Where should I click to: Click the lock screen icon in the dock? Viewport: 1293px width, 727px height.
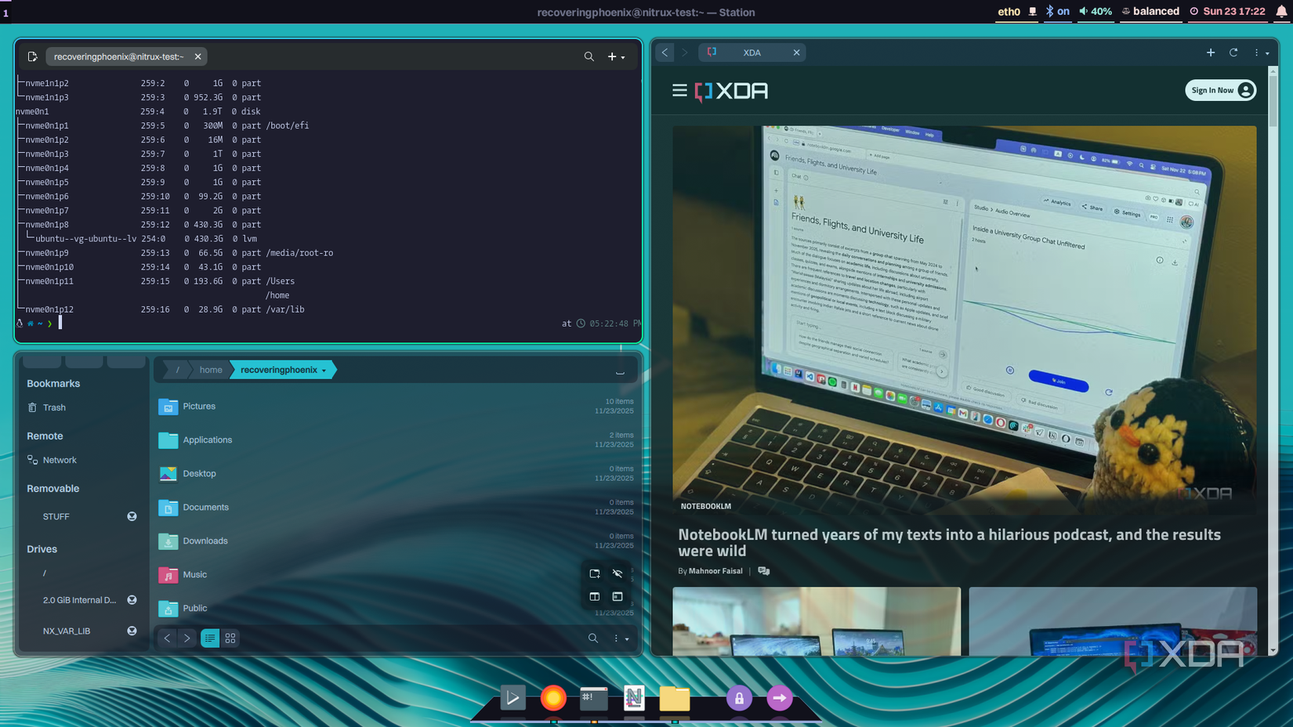click(739, 697)
